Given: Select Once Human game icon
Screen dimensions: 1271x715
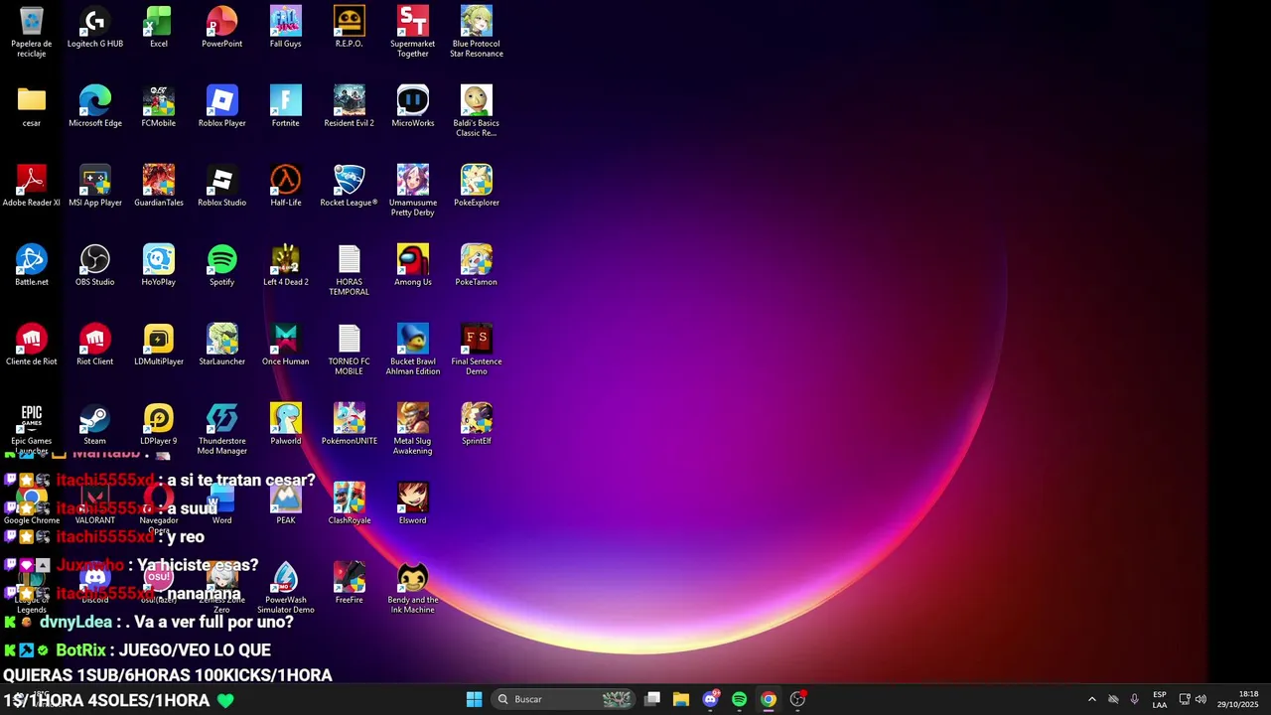Looking at the screenshot, I should pyautogui.click(x=286, y=345).
